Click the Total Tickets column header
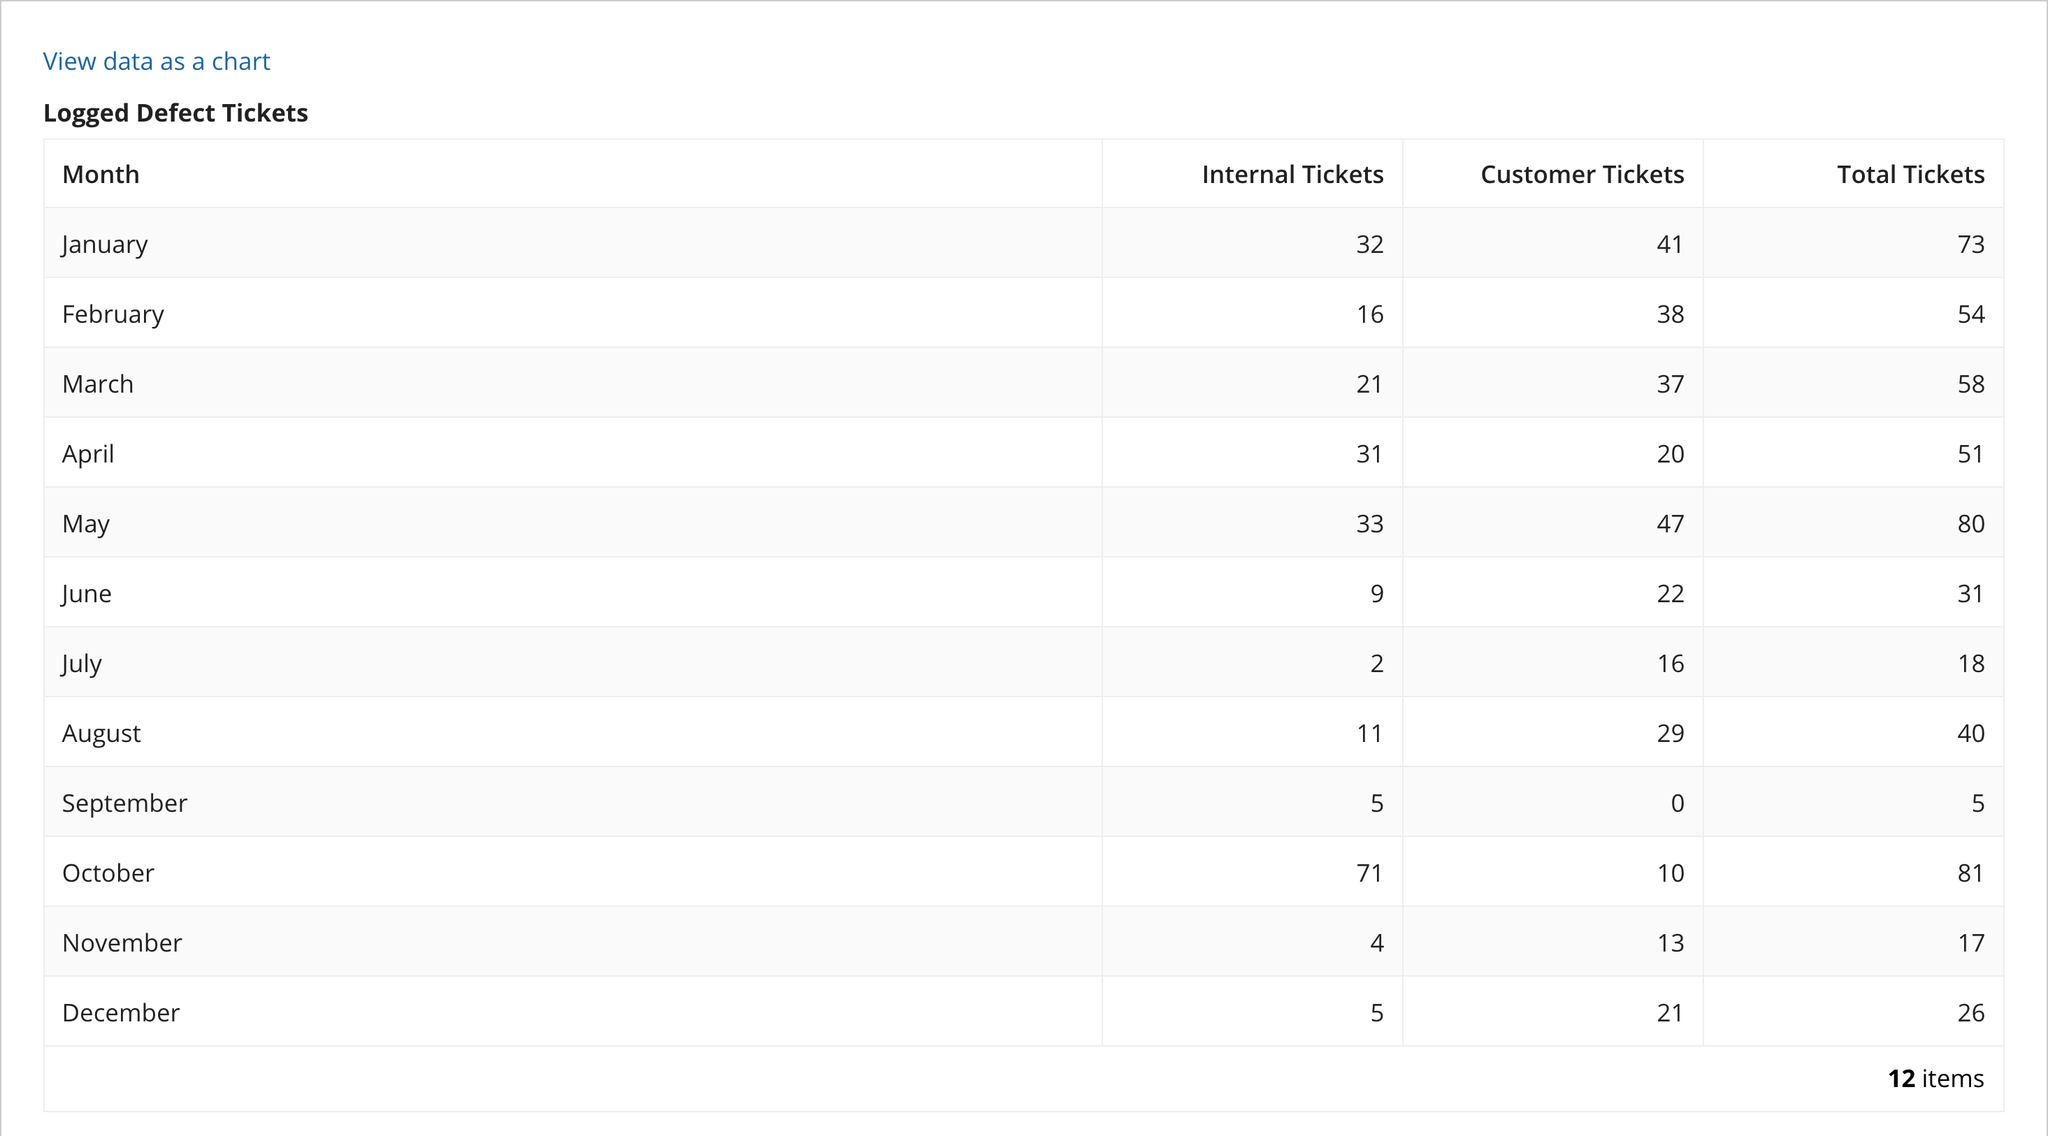The image size is (2048, 1136). coord(1910,174)
